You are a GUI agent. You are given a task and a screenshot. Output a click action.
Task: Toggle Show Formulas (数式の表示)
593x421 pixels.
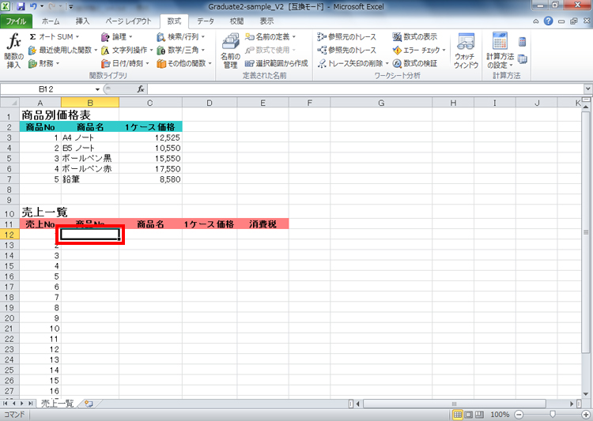click(415, 36)
